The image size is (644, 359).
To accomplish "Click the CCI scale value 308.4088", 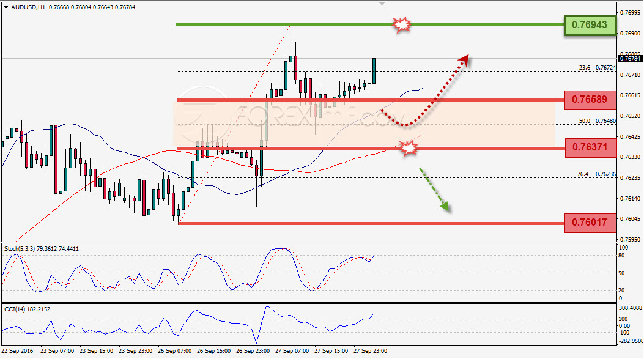I will point(630,308).
